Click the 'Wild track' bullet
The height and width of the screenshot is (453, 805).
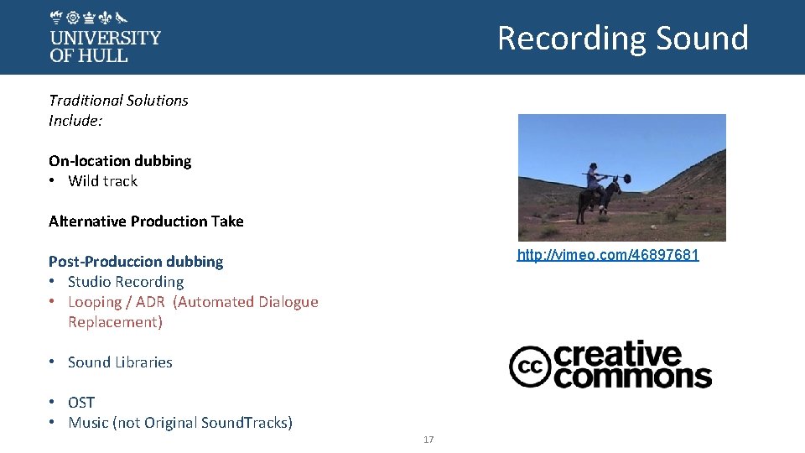[102, 181]
